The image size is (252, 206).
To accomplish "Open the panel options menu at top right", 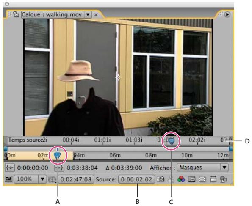I will (x=227, y=14).
